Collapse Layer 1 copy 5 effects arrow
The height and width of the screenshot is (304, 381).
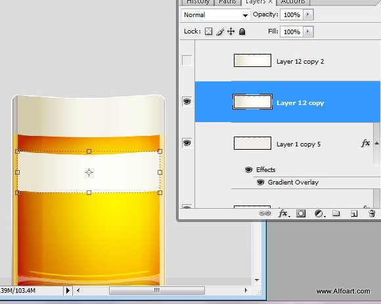pos(376,143)
